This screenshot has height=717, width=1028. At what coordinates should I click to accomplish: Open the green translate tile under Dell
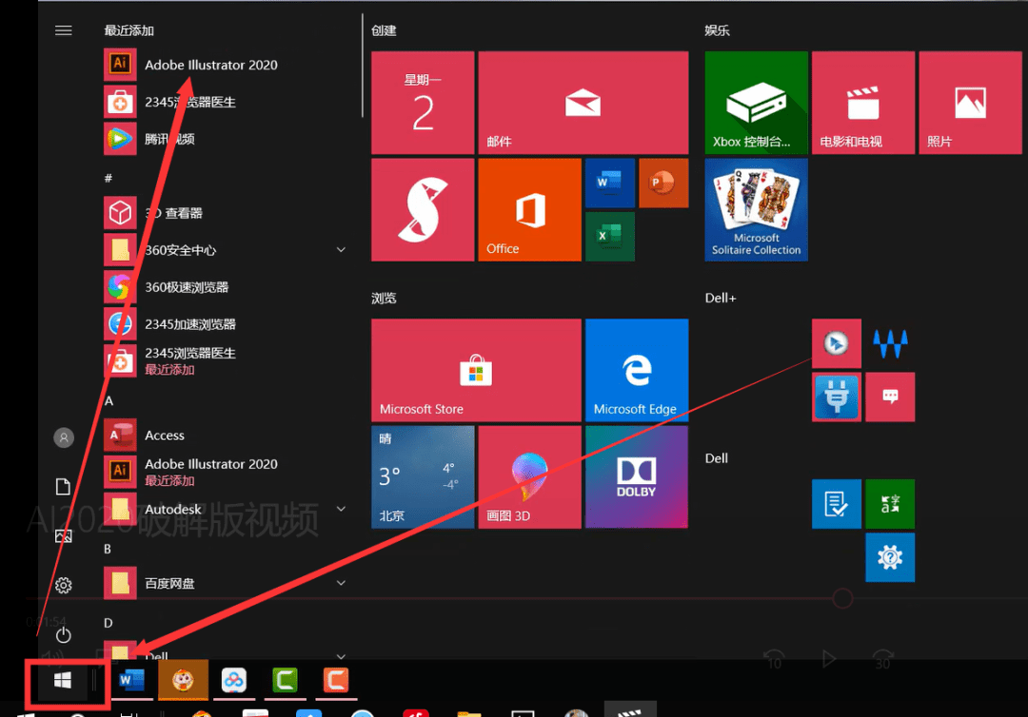[x=890, y=504]
